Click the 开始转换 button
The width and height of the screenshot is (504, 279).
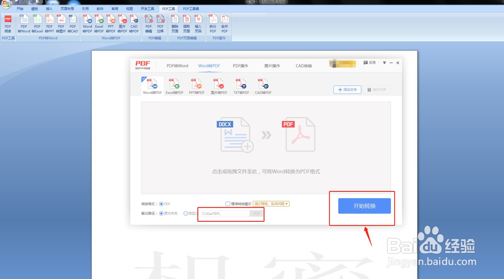[364, 206]
